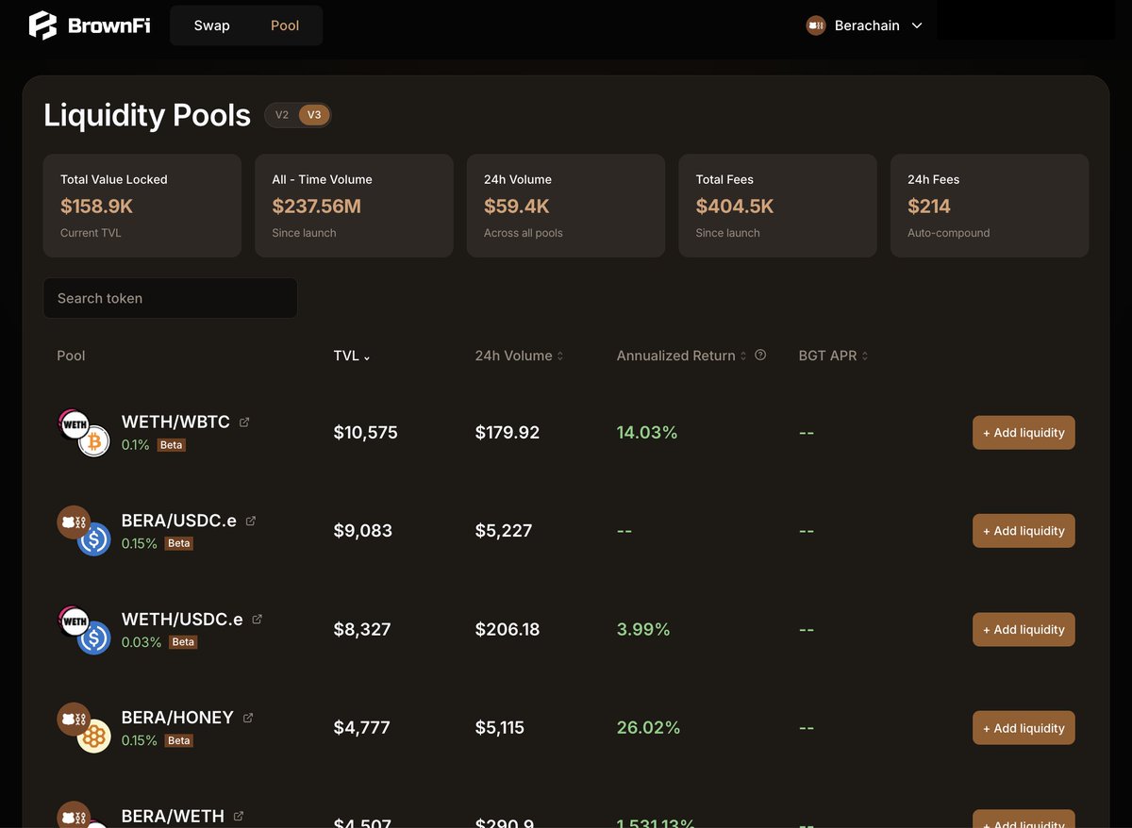Click the $5,227 volume value
The width and height of the screenshot is (1132, 828).
(x=504, y=531)
